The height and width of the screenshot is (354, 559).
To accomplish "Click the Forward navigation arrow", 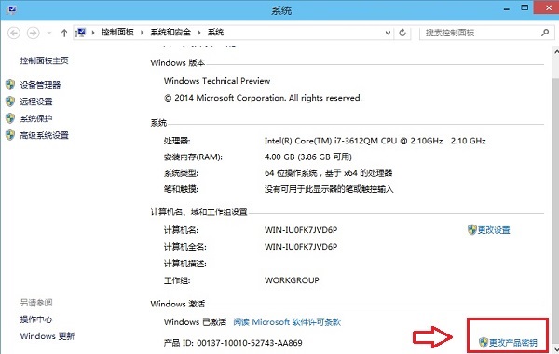I will point(34,34).
